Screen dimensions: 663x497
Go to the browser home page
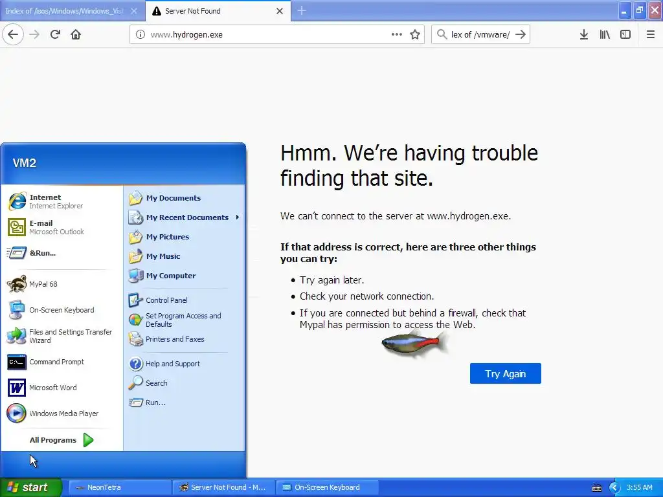click(x=76, y=35)
